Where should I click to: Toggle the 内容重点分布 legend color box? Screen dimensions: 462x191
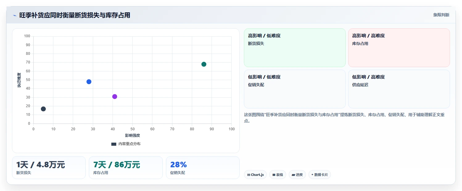coord(114,144)
